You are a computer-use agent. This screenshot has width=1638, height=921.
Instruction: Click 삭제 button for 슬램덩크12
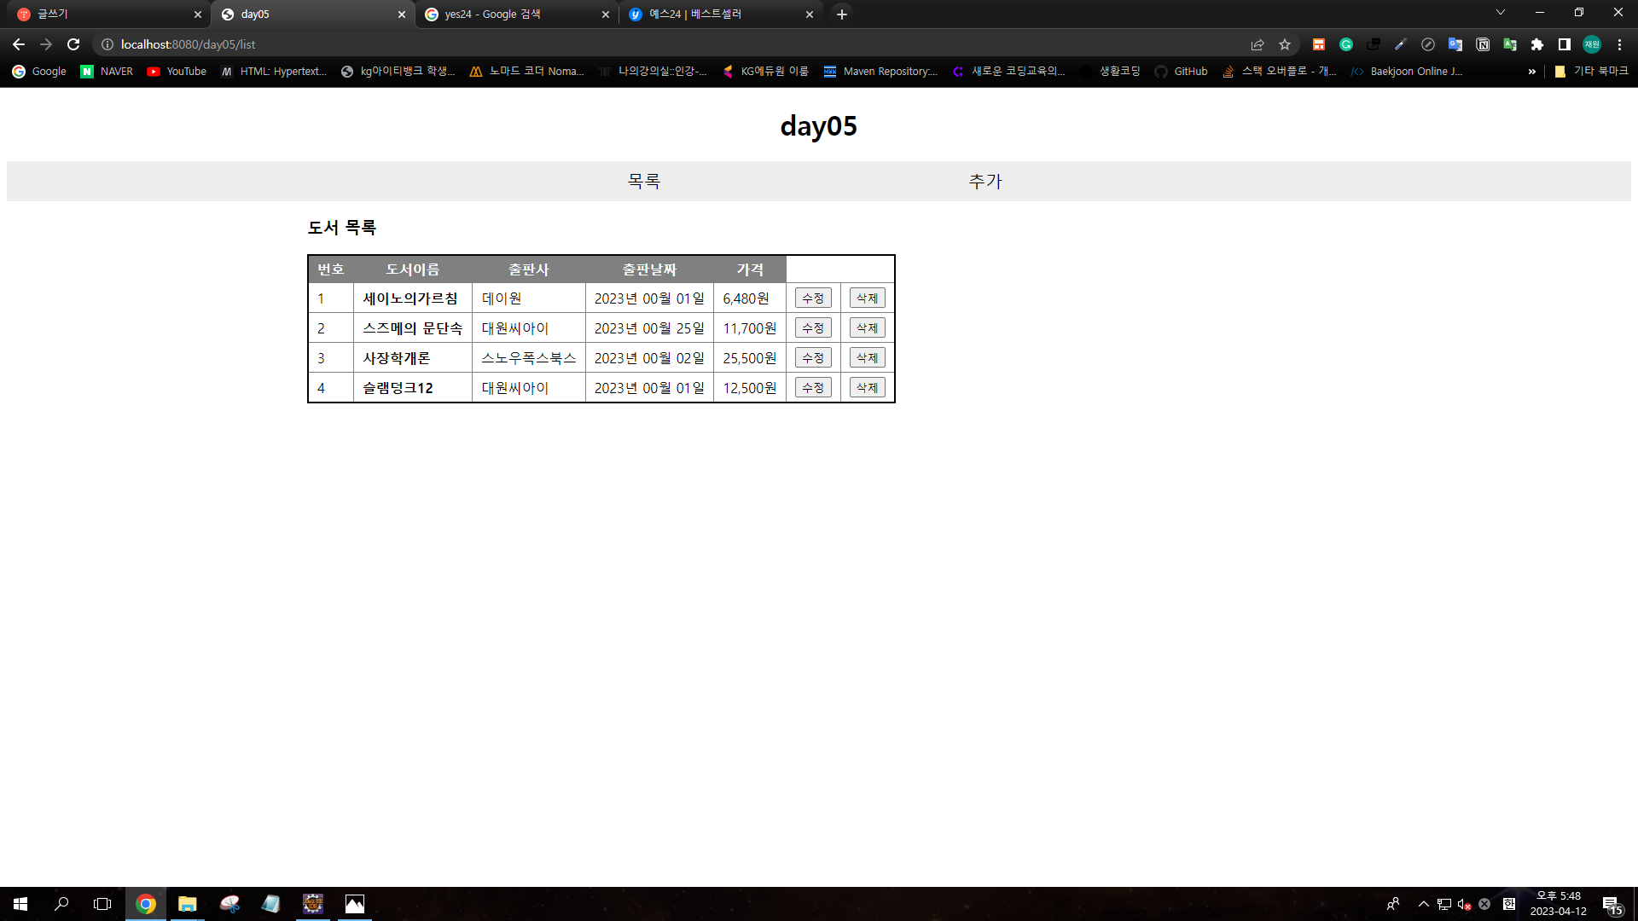867,388
